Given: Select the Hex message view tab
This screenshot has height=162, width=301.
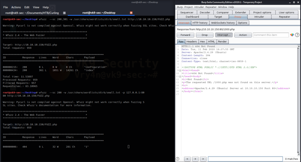Looking at the screenshot, I should pos(202,42).
